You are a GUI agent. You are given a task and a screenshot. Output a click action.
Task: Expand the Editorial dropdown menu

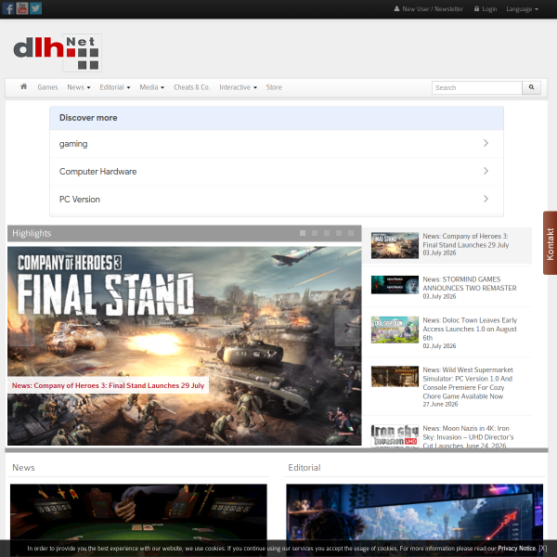click(x=115, y=87)
